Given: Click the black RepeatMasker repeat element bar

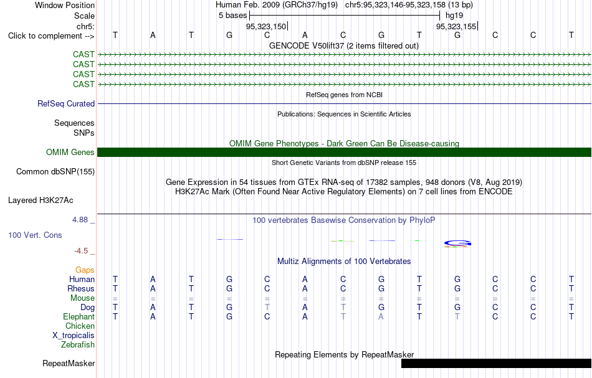Looking at the screenshot, I should pos(496,363).
